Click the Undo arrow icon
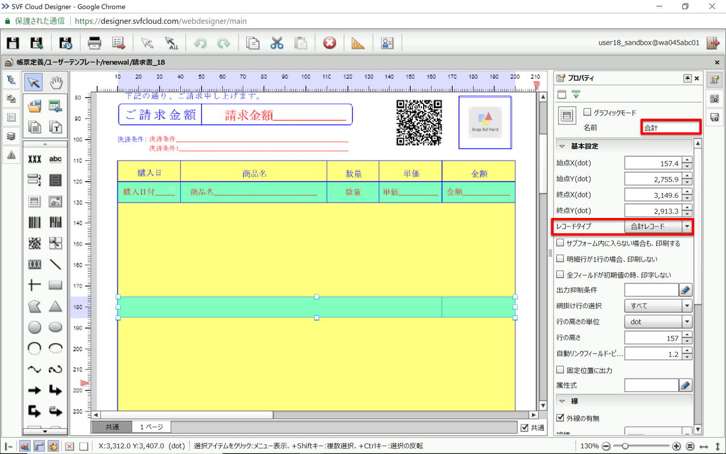This screenshot has width=726, height=454. (200, 43)
